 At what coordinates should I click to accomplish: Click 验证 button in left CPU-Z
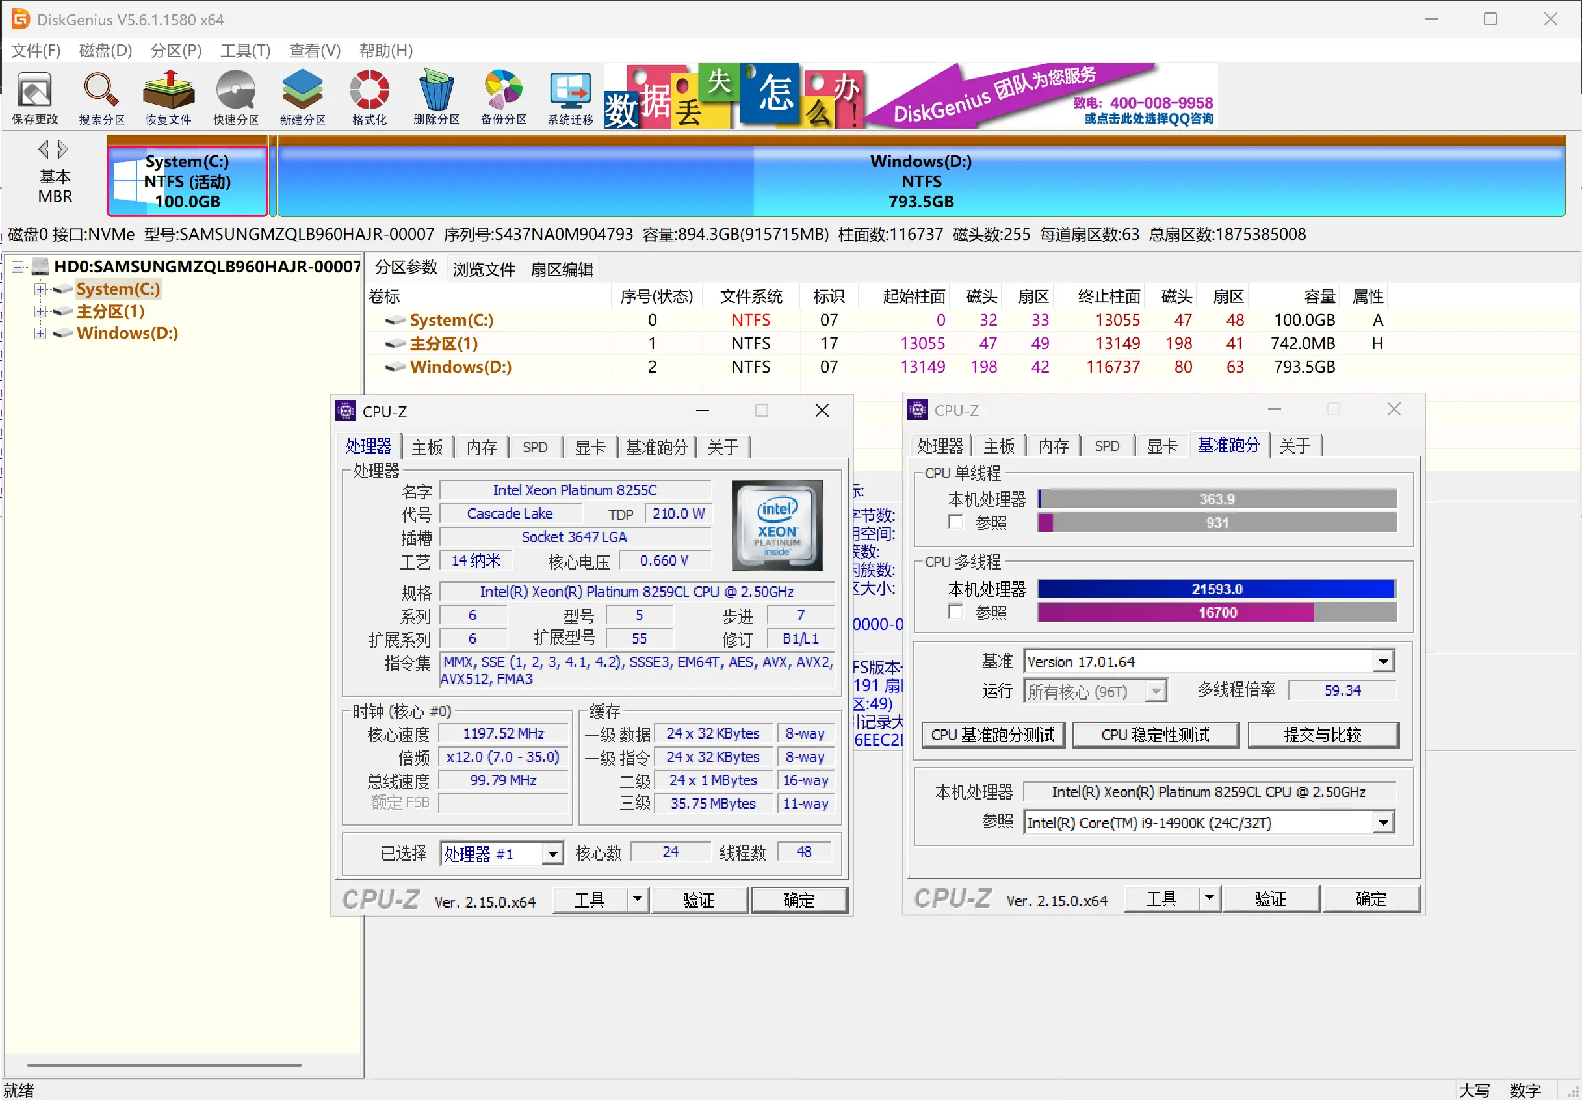(x=699, y=900)
